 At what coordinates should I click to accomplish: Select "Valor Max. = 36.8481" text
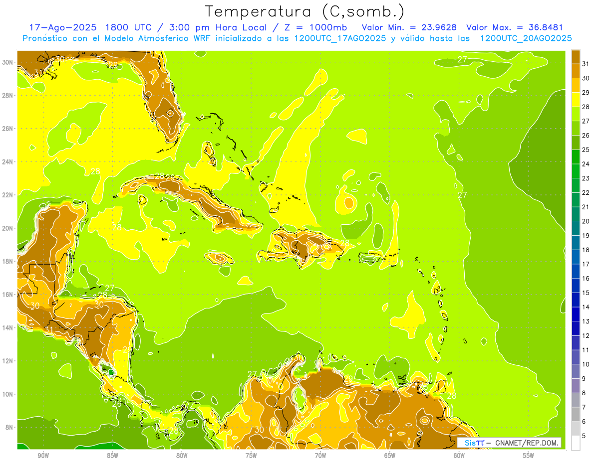(515, 27)
